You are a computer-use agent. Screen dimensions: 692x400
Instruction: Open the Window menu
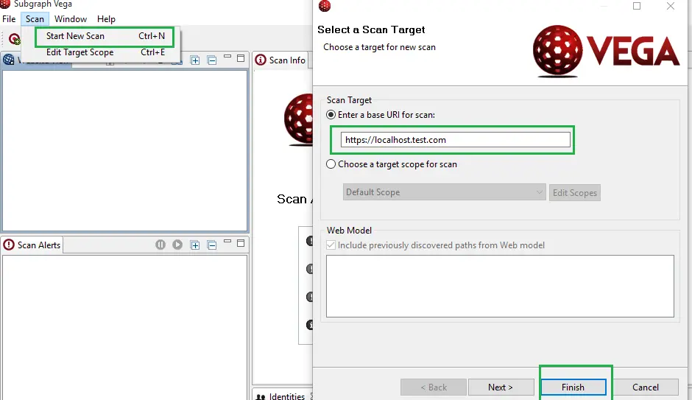[71, 19]
